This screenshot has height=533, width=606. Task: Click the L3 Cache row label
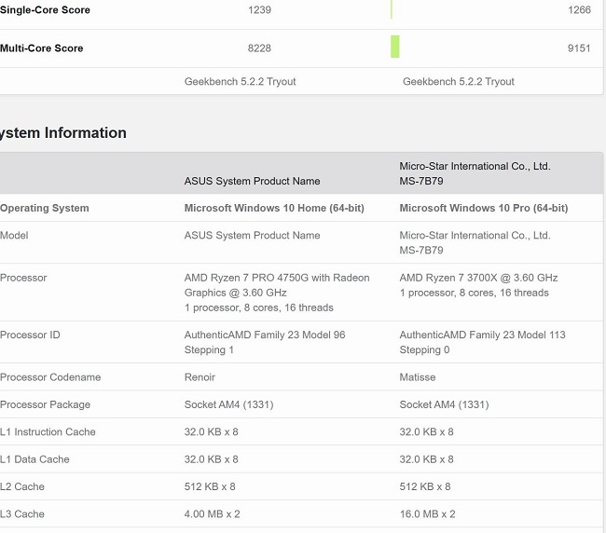[x=22, y=514]
